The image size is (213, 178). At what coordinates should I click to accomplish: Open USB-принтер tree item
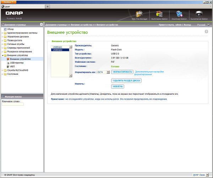(17, 63)
